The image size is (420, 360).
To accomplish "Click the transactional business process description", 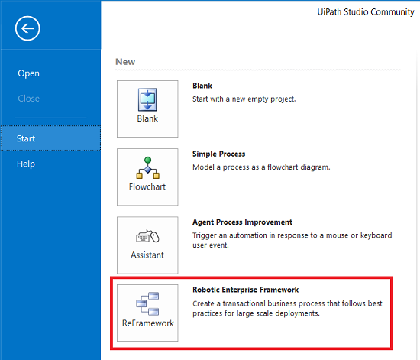I will point(287,308).
